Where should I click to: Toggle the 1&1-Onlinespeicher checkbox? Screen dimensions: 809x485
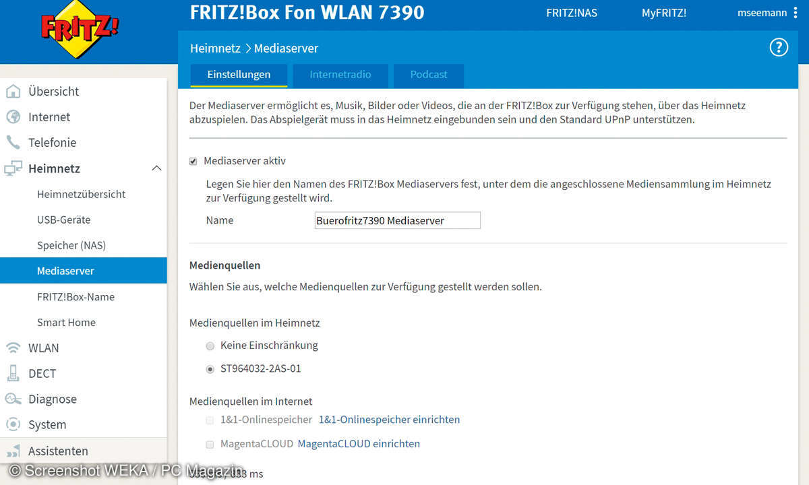click(x=210, y=420)
